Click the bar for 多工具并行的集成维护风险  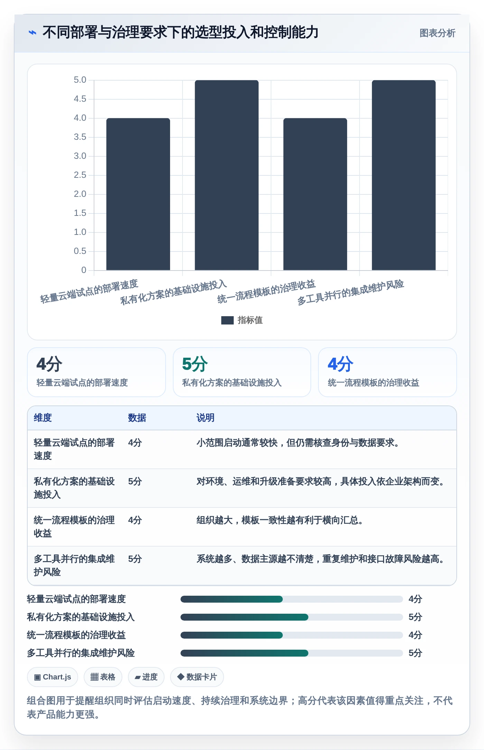pos(404,175)
